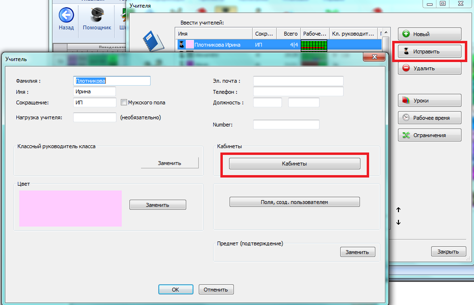Toggle the Мужского пола checkbox
The width and height of the screenshot is (474, 305).
click(x=124, y=102)
